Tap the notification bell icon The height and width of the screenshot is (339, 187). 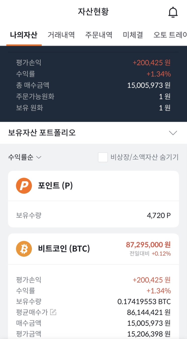tap(173, 12)
